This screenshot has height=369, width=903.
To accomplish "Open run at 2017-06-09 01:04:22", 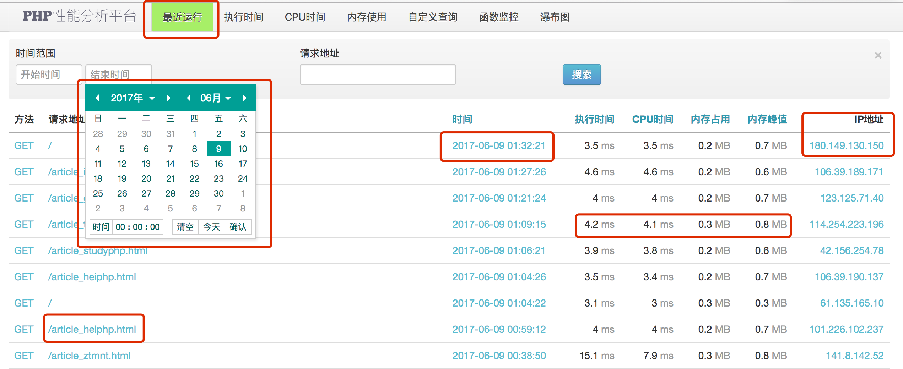I will coord(499,303).
